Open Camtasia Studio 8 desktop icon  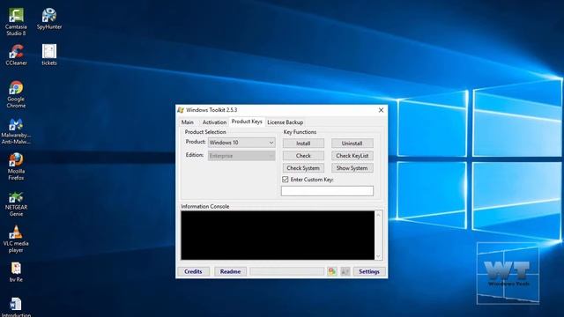[16, 21]
